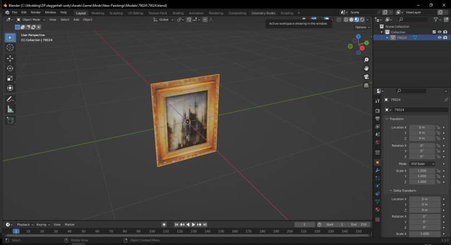The height and width of the screenshot is (245, 451).
Task: Click the outliner search field
Action: (413, 19)
